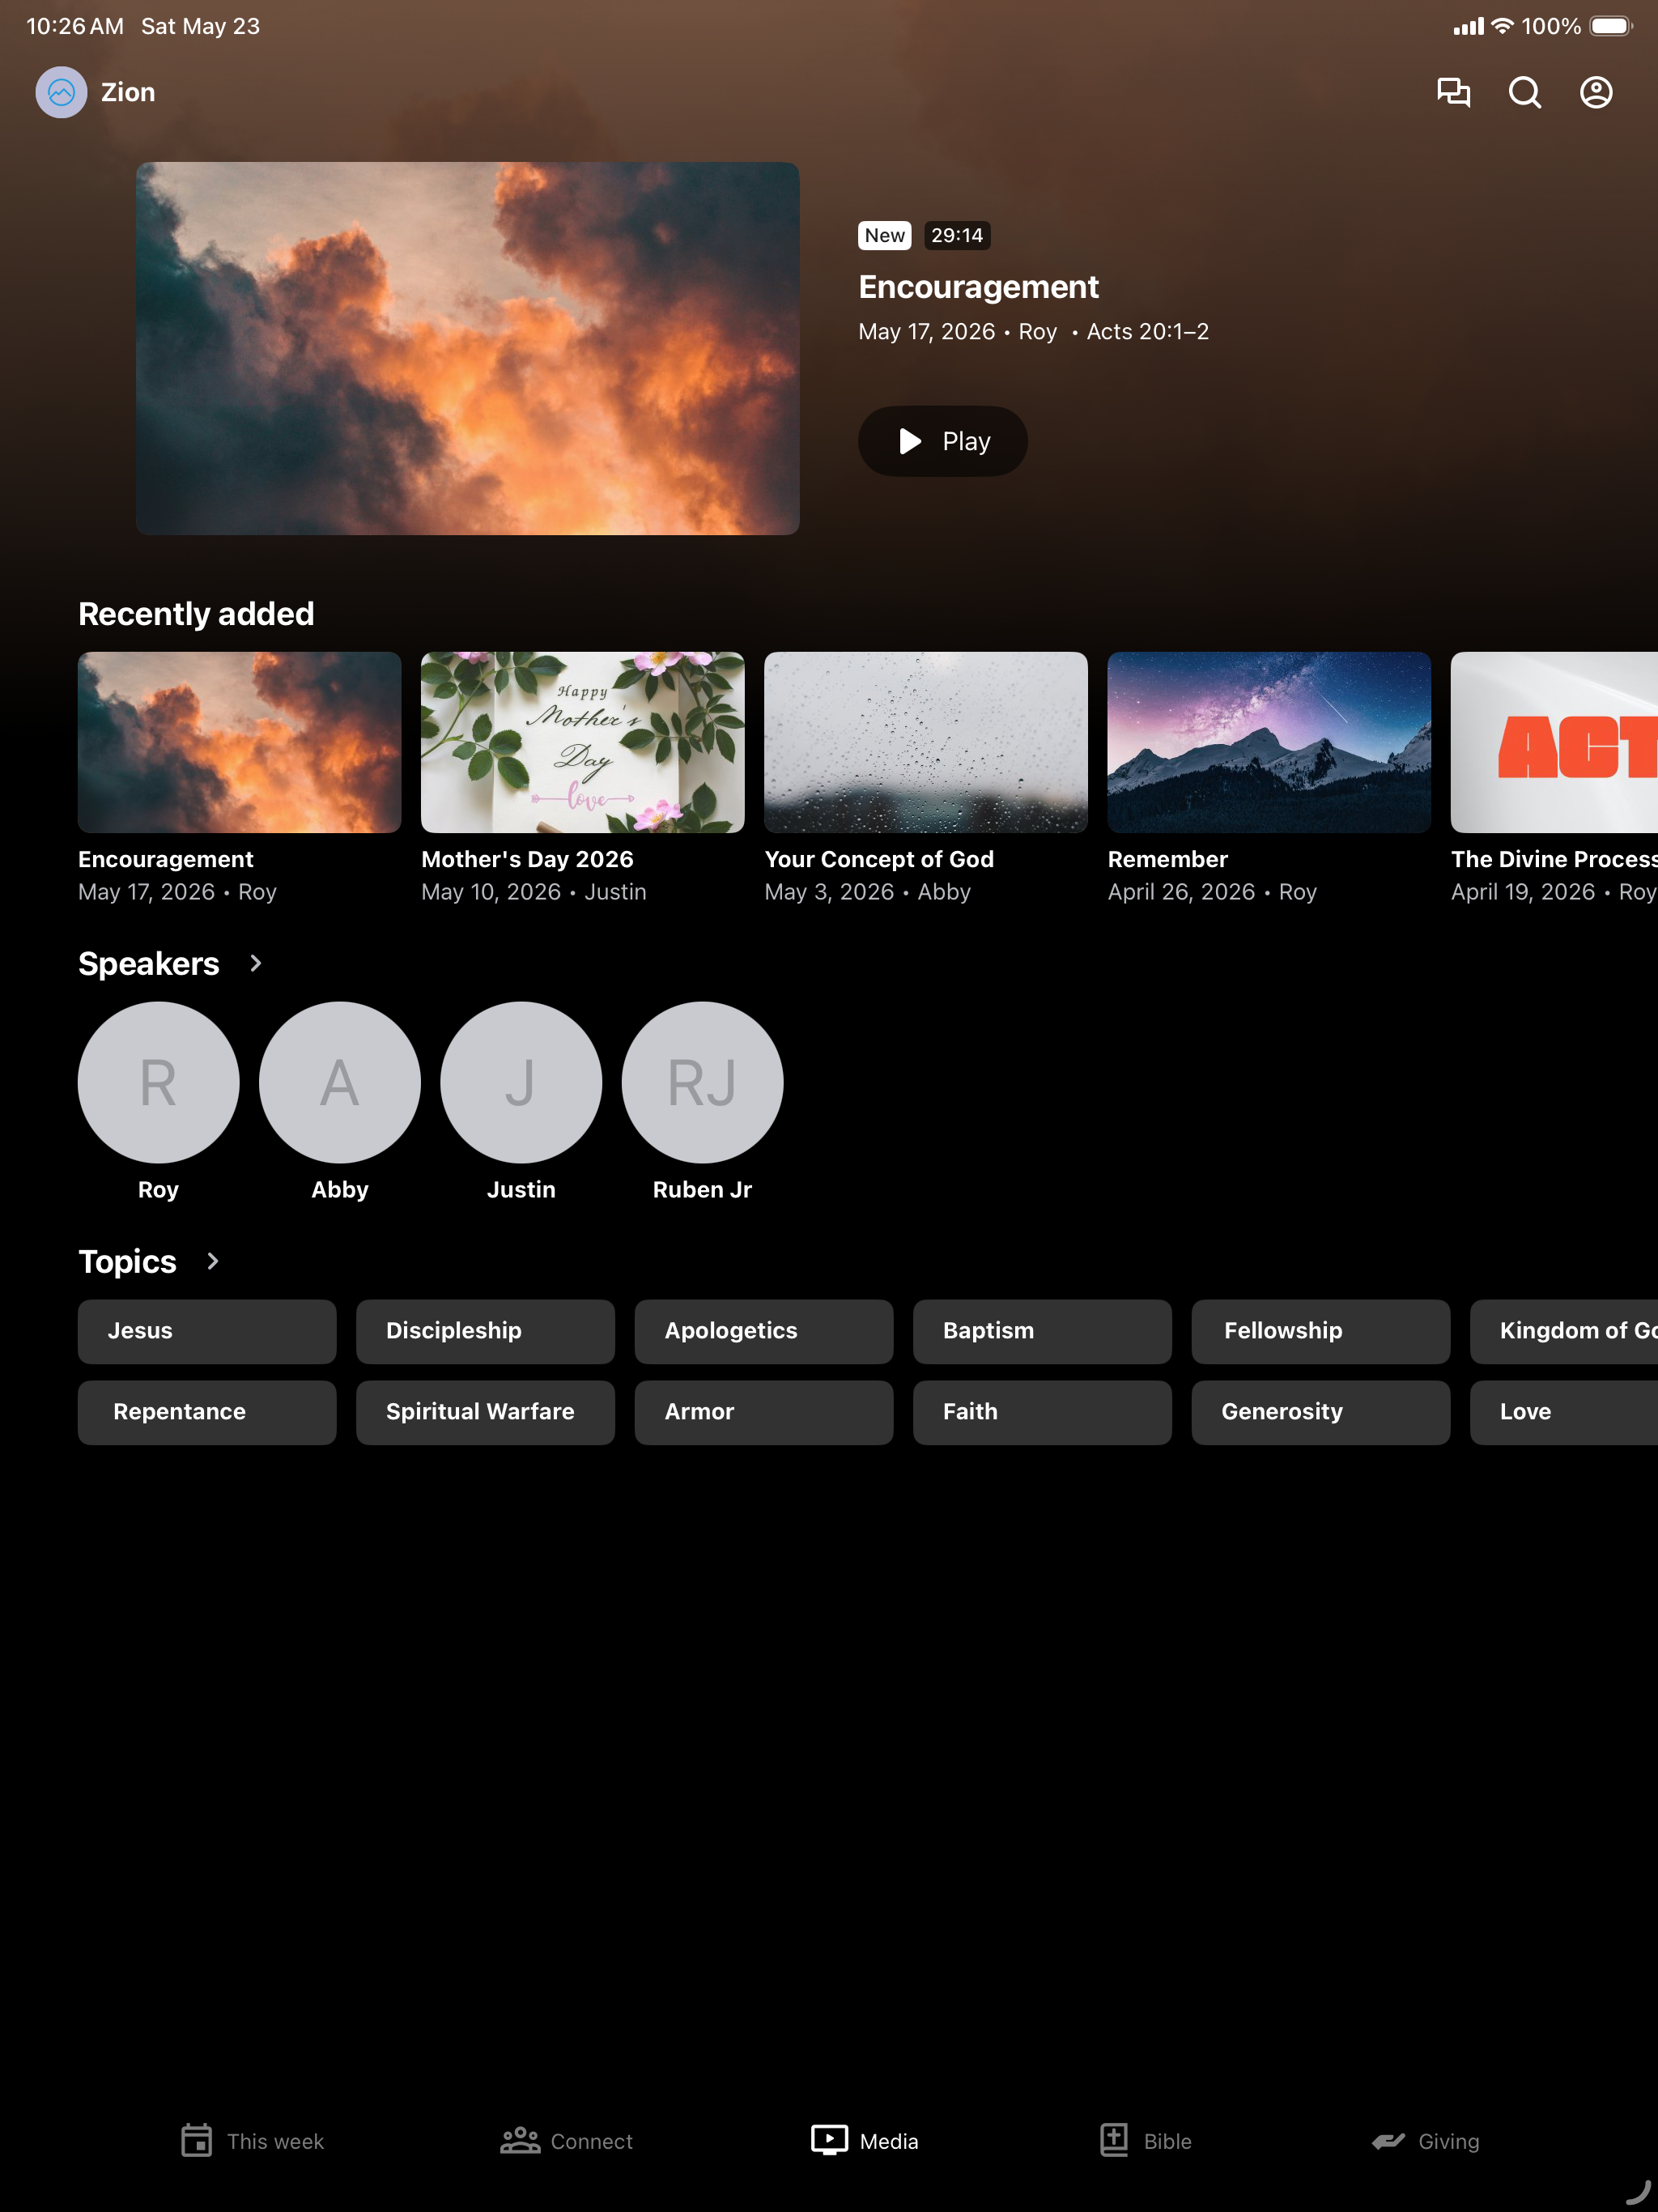The height and width of the screenshot is (2212, 1658).
Task: Choose the Discipleship topic
Action: pyautogui.click(x=485, y=1331)
